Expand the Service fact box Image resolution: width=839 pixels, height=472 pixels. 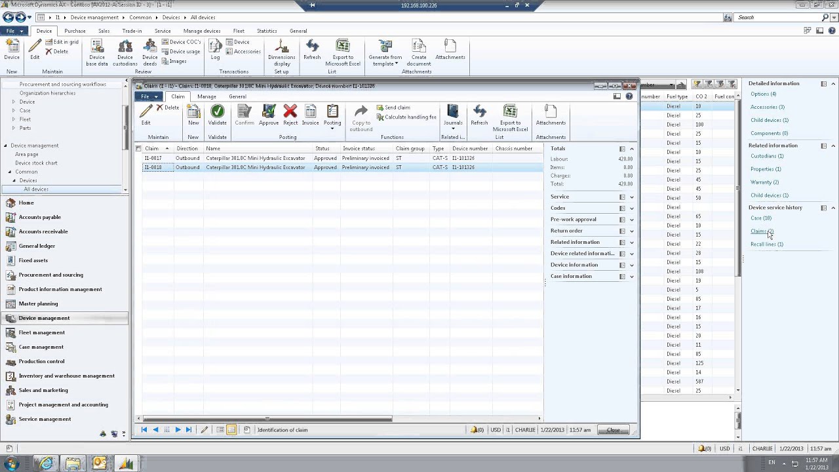tap(632, 197)
